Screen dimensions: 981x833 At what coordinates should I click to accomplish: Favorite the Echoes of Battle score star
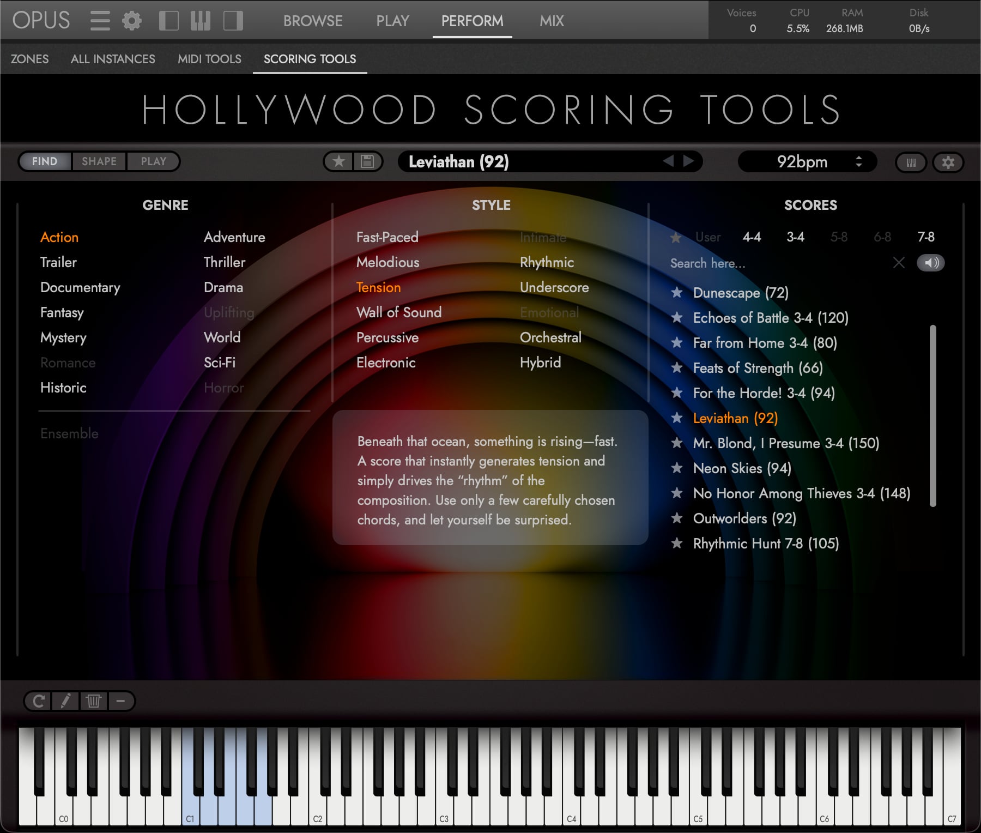(677, 318)
